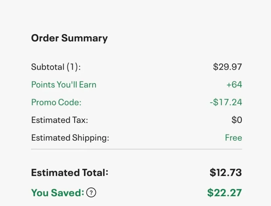Click the $22.27 savings amount

(224, 193)
